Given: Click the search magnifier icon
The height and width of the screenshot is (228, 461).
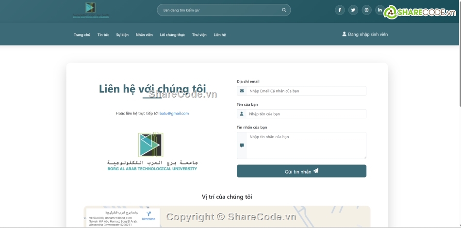Looking at the screenshot, I should [284, 10].
